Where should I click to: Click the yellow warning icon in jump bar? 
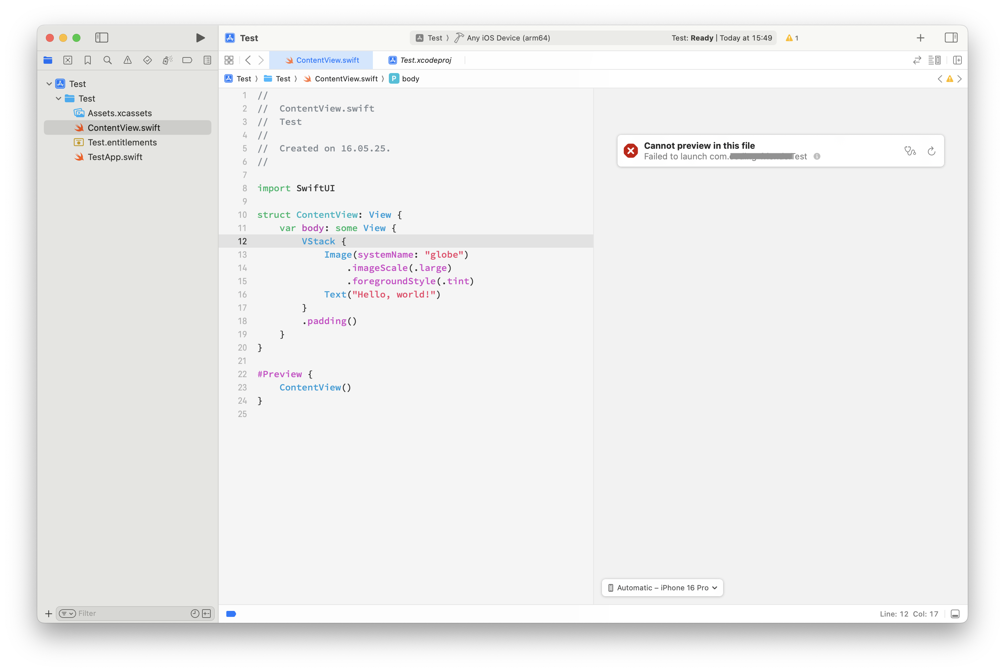point(950,79)
